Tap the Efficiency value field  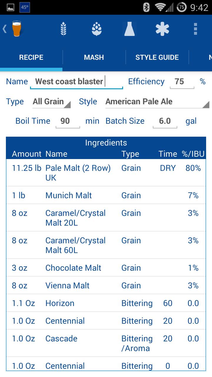click(x=182, y=82)
